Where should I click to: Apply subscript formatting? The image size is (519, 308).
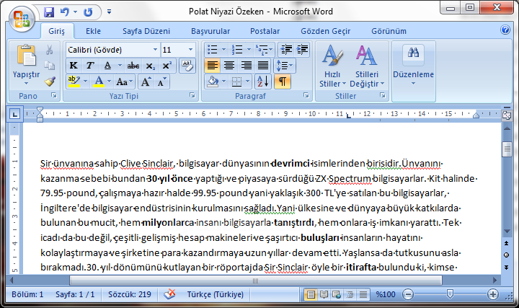coord(151,66)
